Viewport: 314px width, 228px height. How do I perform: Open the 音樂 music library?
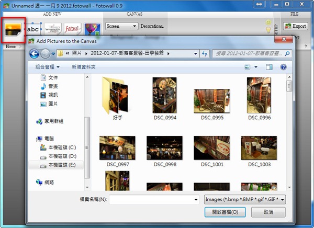tap(53, 86)
